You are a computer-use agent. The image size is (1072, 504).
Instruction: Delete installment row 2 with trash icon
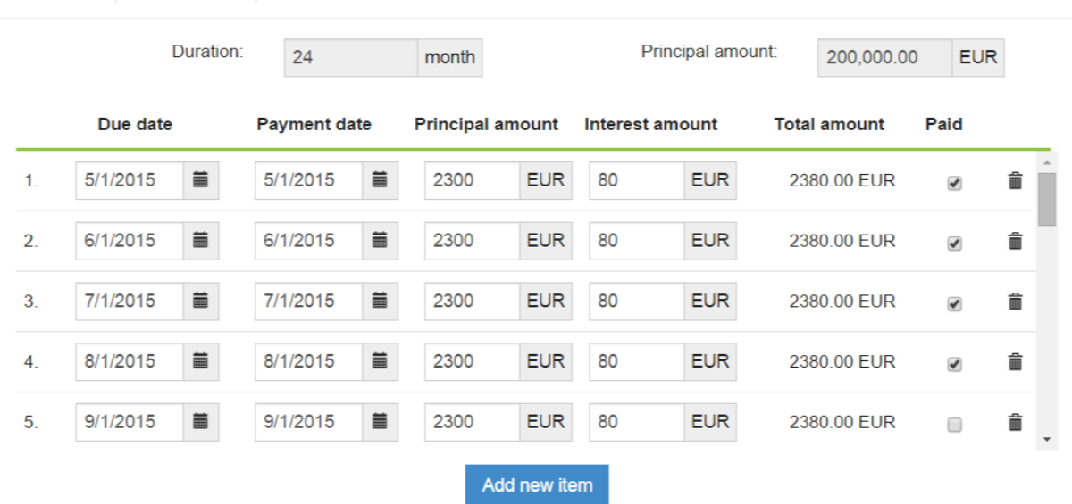point(1015,242)
